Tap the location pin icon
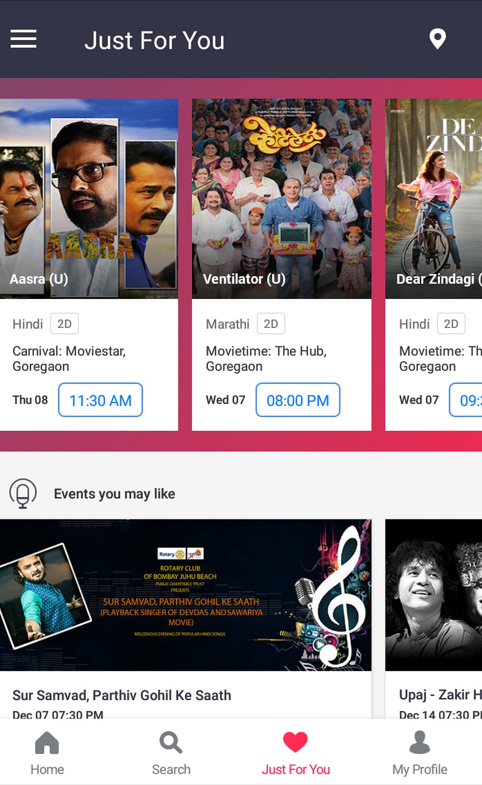The height and width of the screenshot is (785, 482). tap(438, 39)
